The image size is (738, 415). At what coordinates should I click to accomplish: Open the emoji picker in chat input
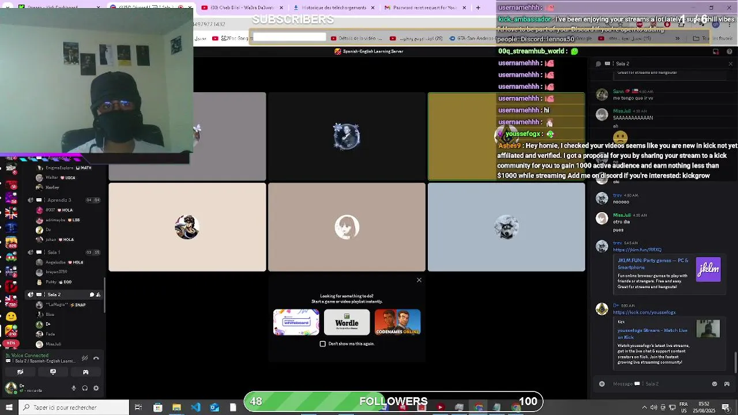tap(714, 384)
